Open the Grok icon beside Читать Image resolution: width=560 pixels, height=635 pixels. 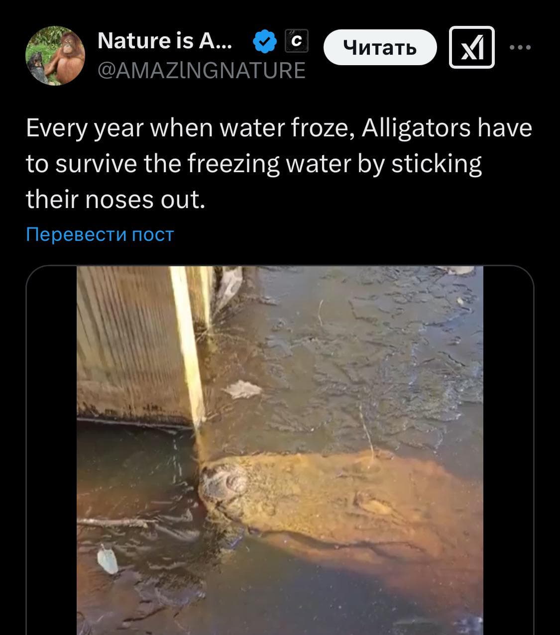472,47
